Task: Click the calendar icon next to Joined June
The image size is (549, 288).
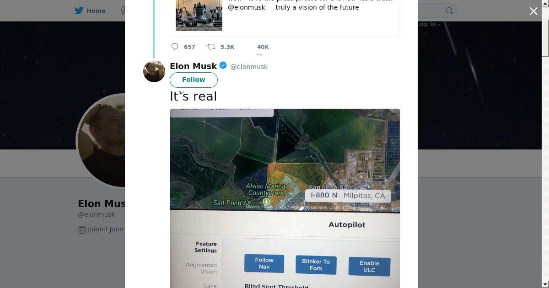Action: coord(82,229)
